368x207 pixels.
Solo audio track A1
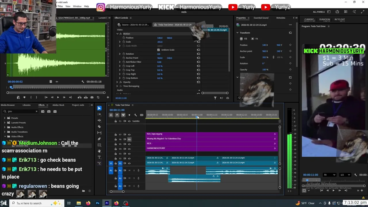(134, 170)
